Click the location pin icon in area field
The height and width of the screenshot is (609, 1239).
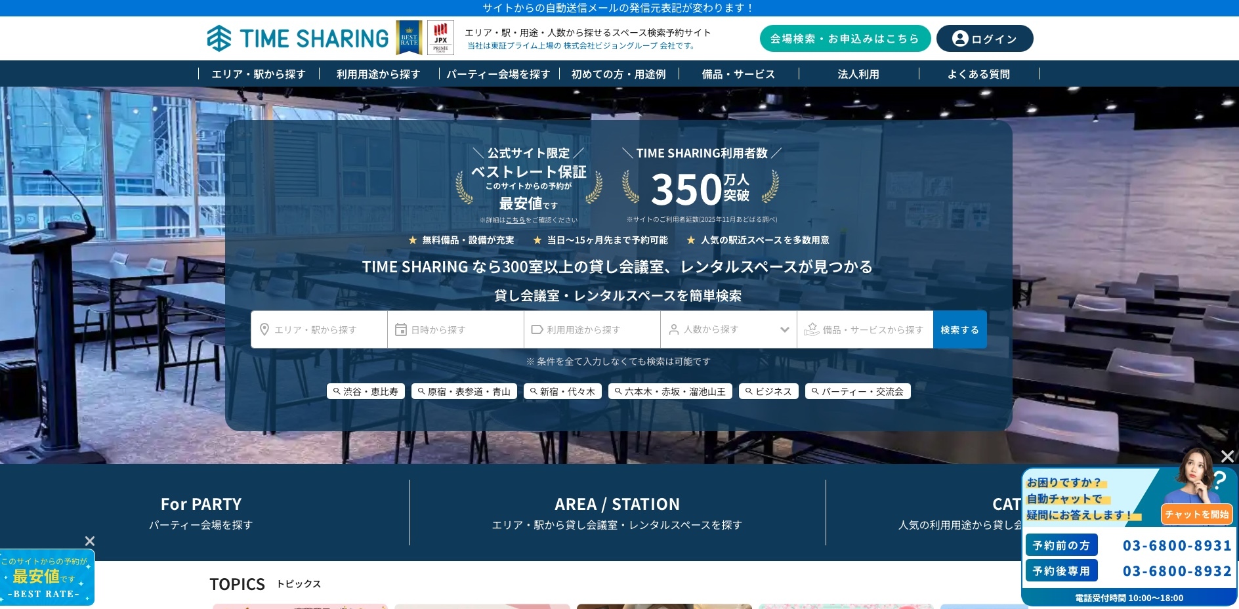pos(264,329)
